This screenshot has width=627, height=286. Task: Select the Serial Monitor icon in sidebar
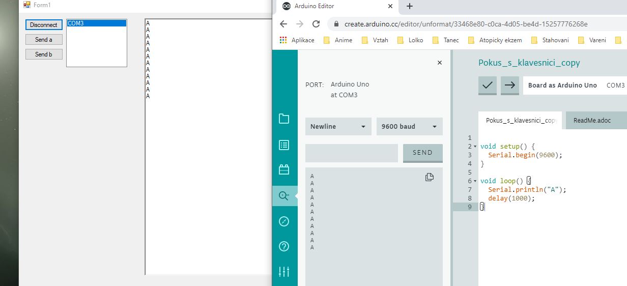pyautogui.click(x=284, y=195)
